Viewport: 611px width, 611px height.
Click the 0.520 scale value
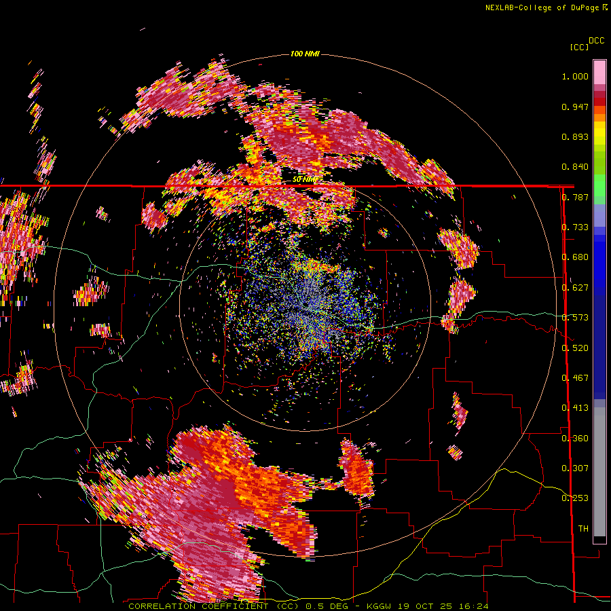pyautogui.click(x=575, y=348)
